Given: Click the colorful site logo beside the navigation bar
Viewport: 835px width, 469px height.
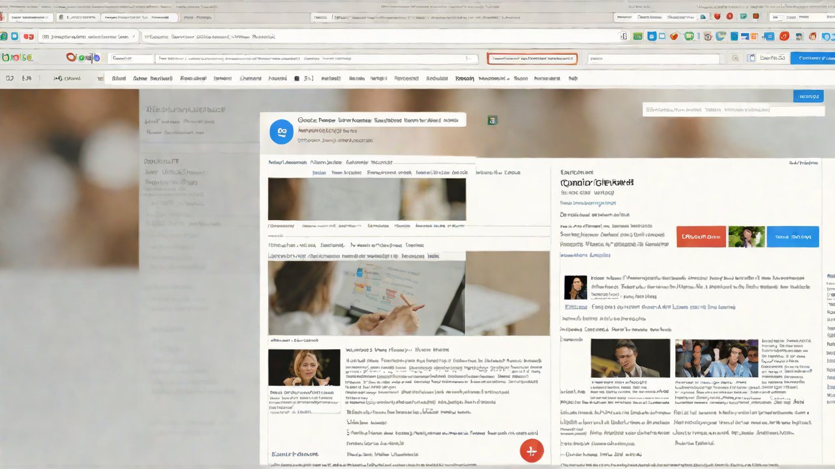Looking at the screenshot, I should click(x=18, y=57).
